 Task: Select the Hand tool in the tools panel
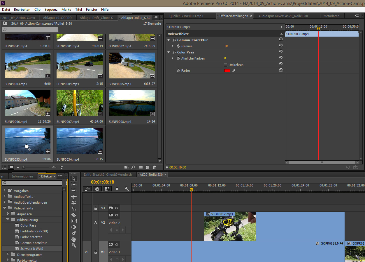[x=74, y=239]
